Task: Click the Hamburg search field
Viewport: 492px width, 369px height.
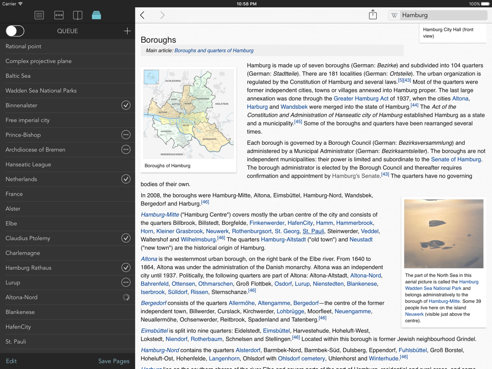Action: 442,15
